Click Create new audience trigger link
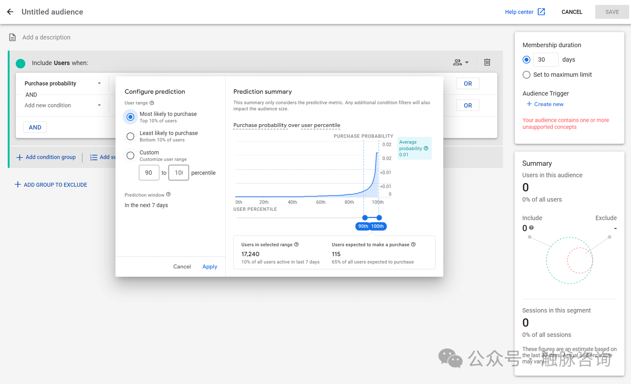This screenshot has width=631, height=384. (545, 104)
